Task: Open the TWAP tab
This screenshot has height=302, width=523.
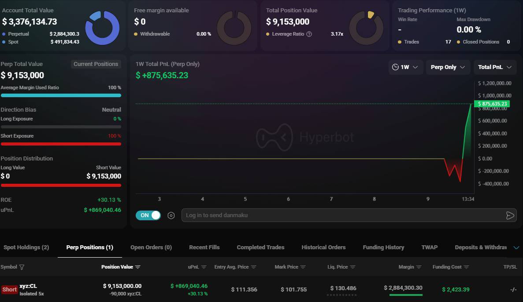Action: coord(430,247)
